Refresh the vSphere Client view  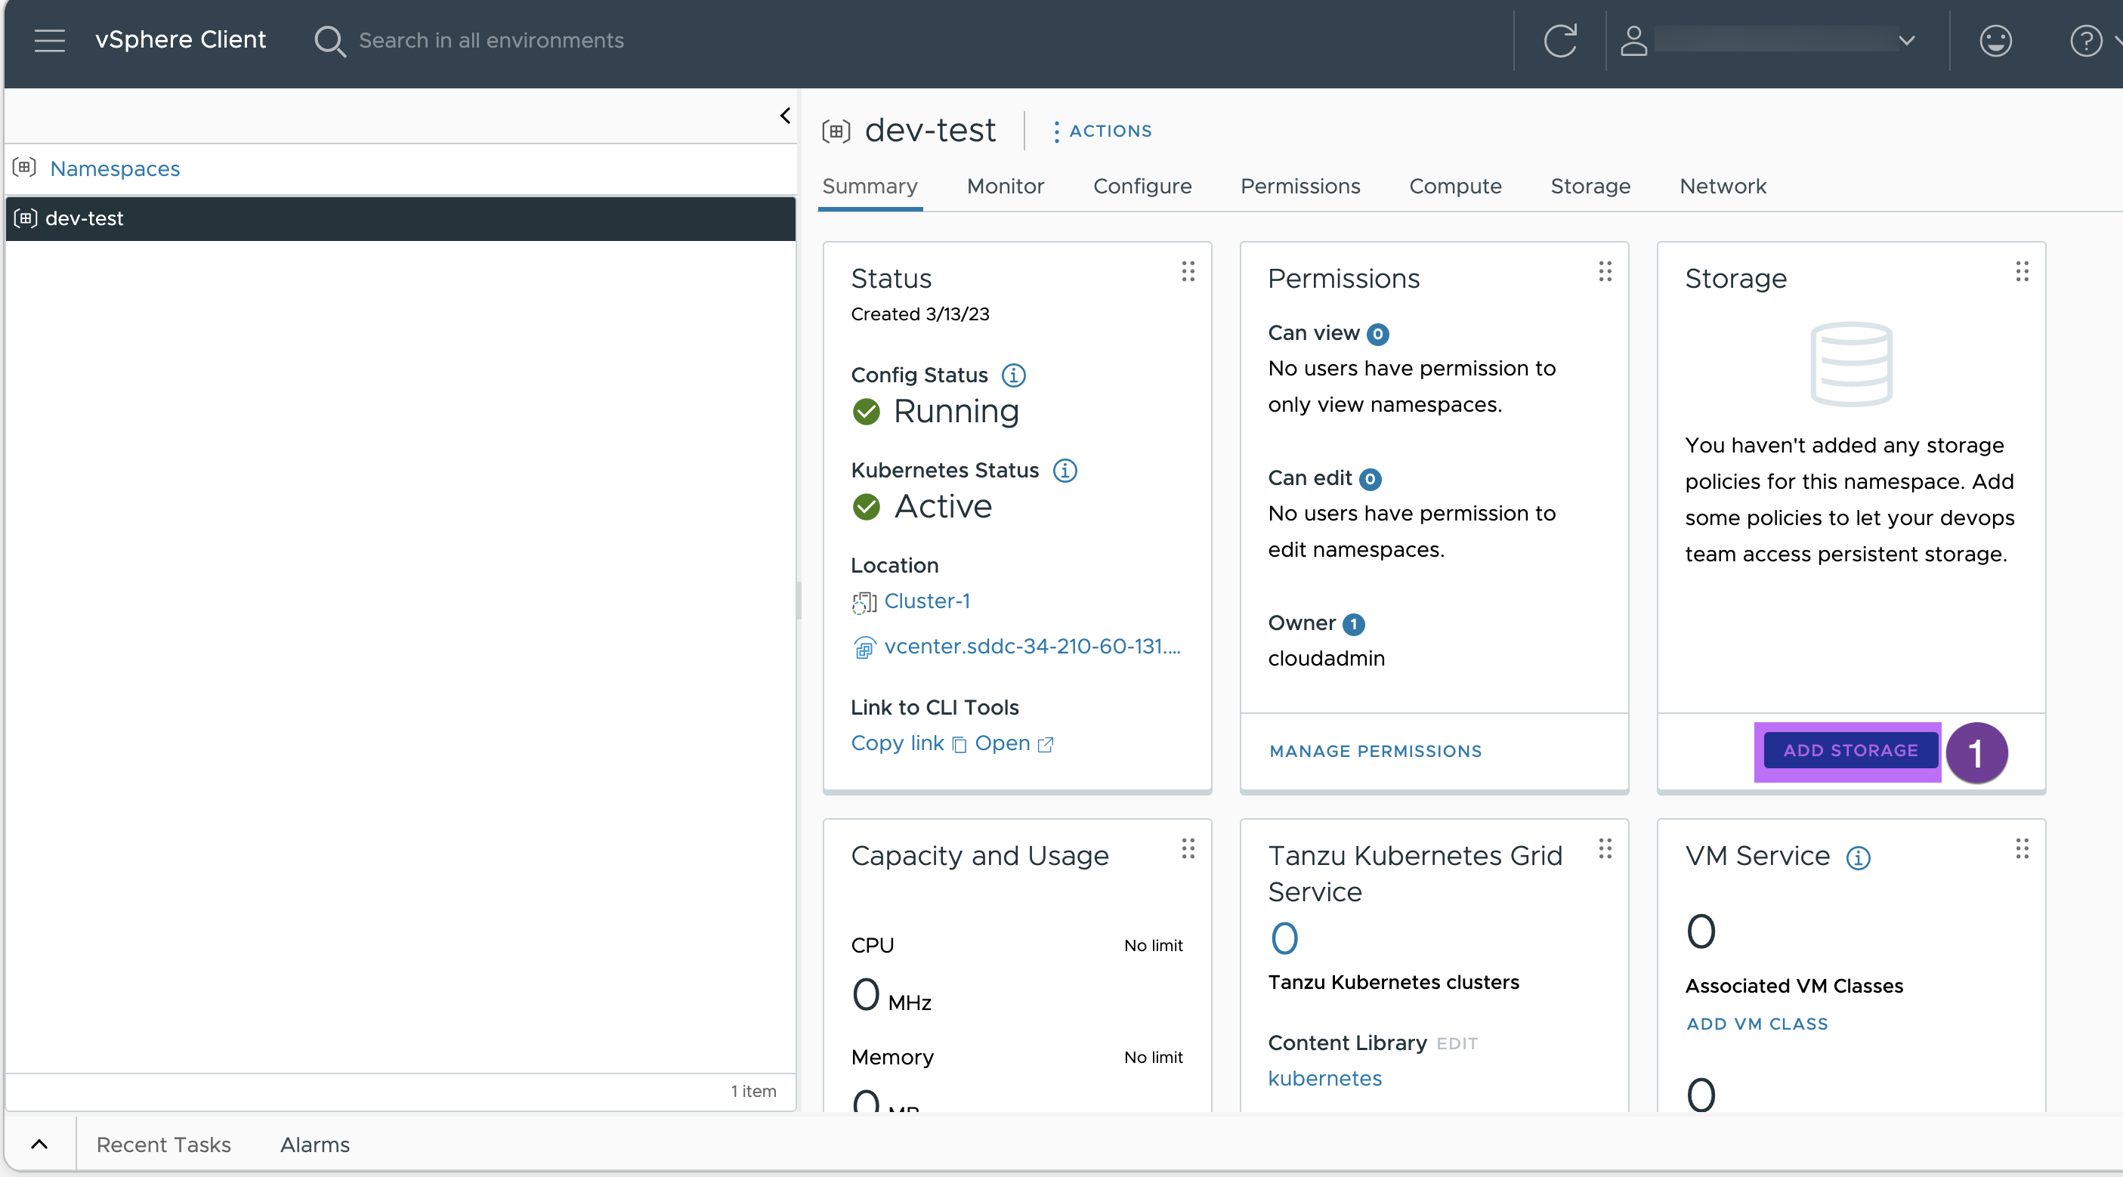click(x=1560, y=40)
